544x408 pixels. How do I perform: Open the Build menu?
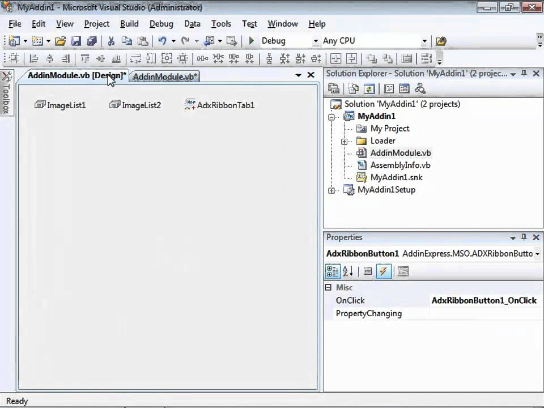coord(129,24)
